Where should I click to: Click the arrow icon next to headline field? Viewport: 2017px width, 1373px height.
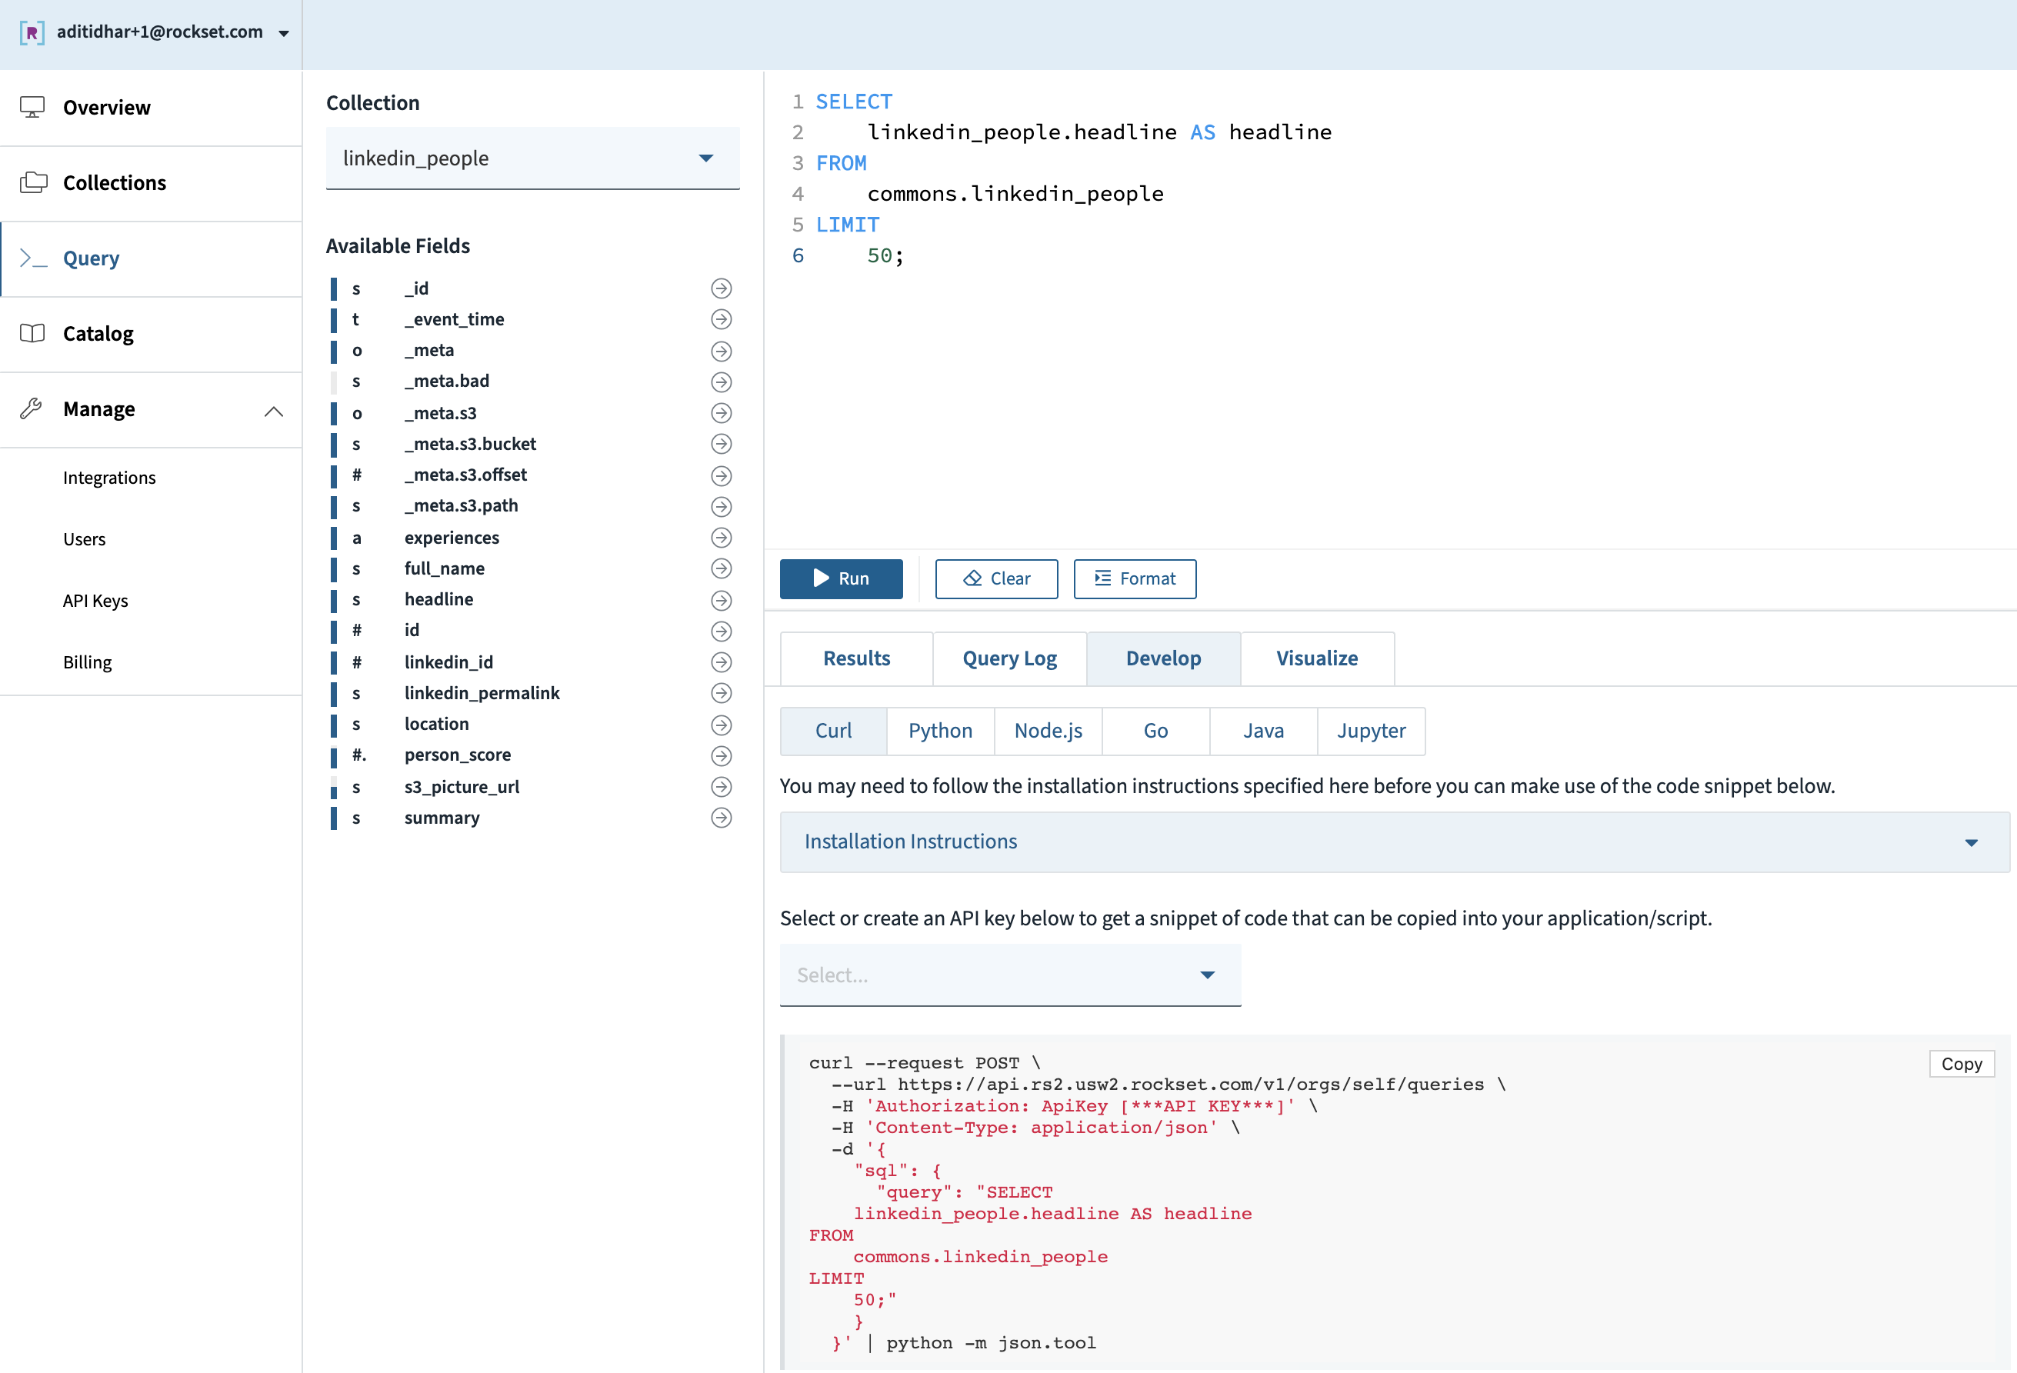point(720,600)
